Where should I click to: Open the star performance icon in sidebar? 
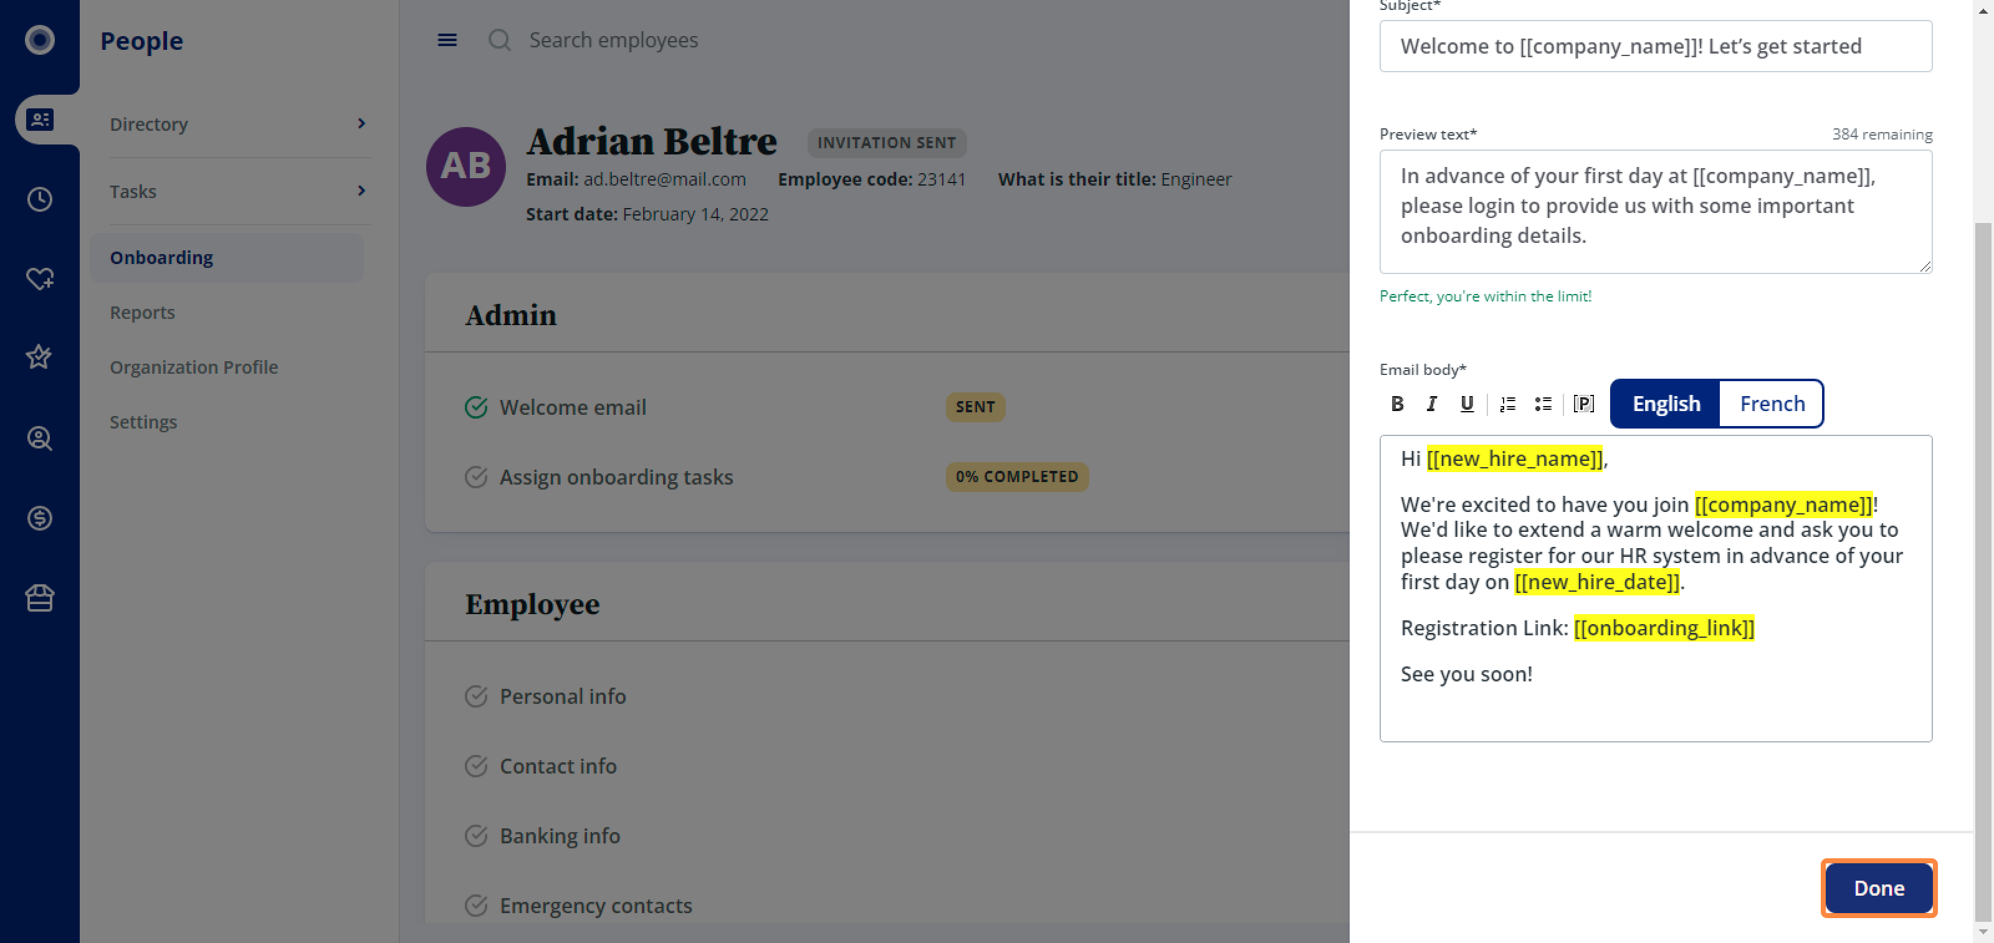click(x=39, y=358)
